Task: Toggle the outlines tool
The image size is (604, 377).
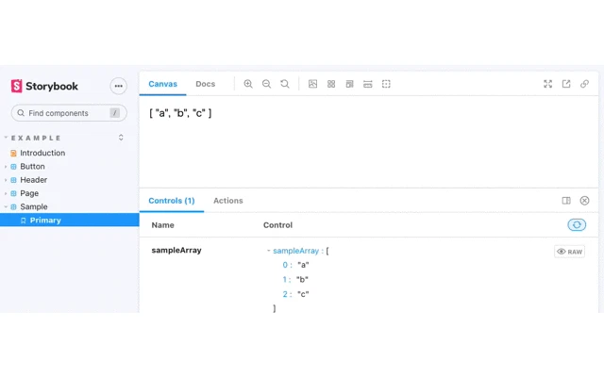Action: tap(386, 84)
